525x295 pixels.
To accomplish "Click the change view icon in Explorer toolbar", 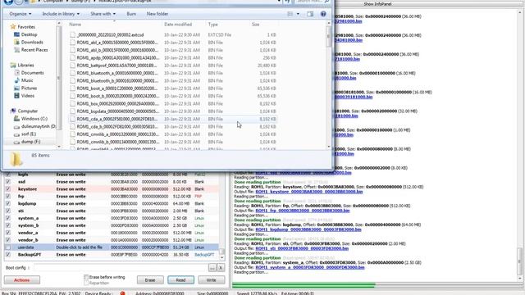I will click(290, 14).
